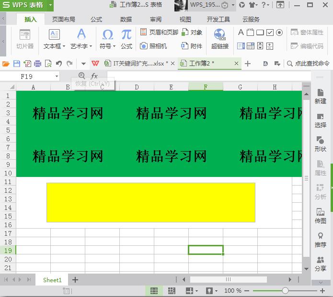
Task: Open the Review ribbon tab
Action: (156, 19)
